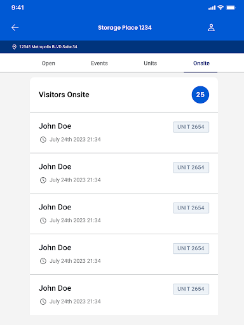Tap UNIT 2654 badge of fourth visitor
Image resolution: width=244 pixels, height=325 pixels.
coord(191,248)
